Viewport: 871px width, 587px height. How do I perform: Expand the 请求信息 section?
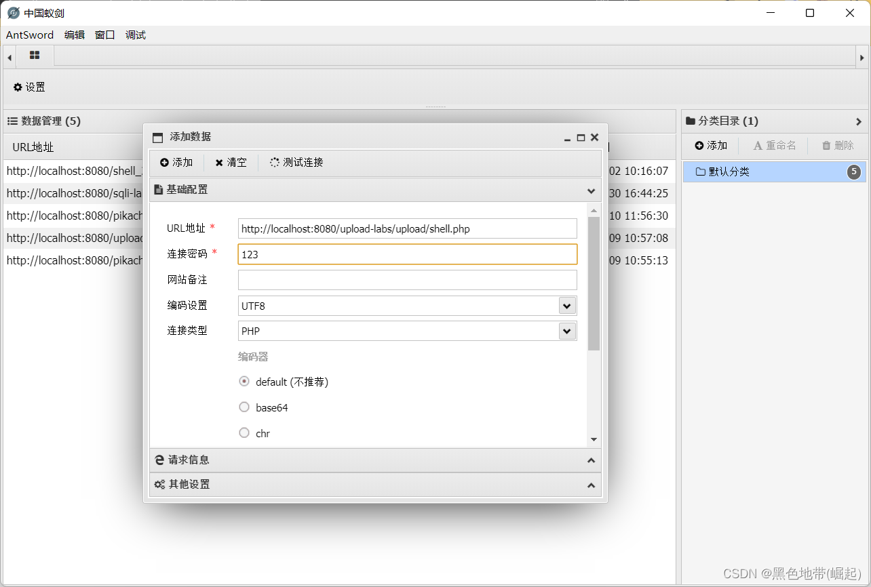[591, 460]
